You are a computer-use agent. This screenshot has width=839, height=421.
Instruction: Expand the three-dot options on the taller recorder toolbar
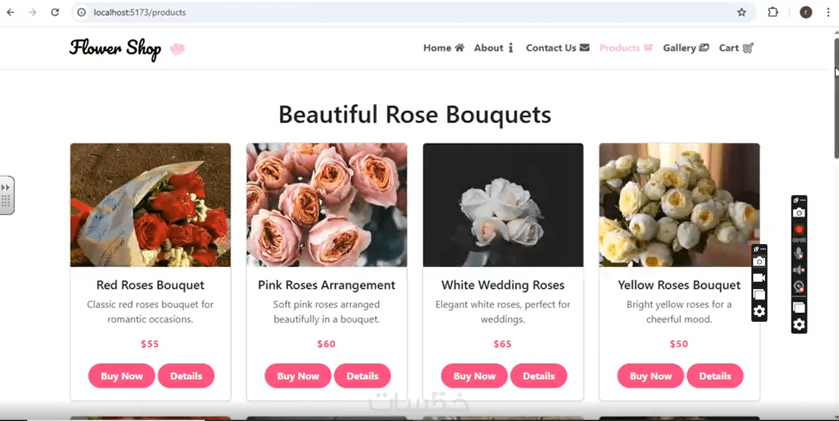tap(803, 200)
